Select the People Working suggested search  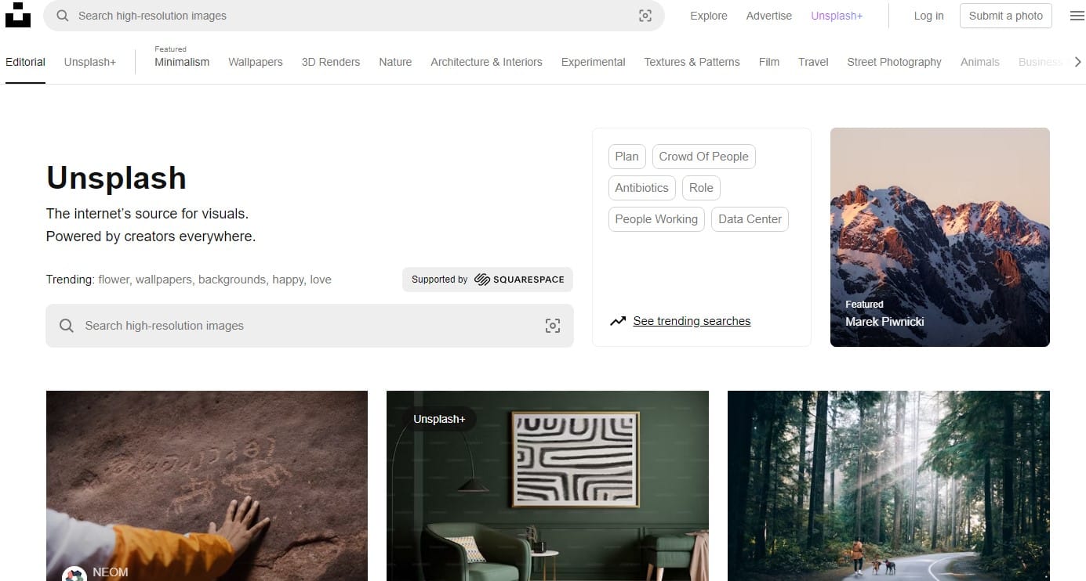[x=656, y=219]
